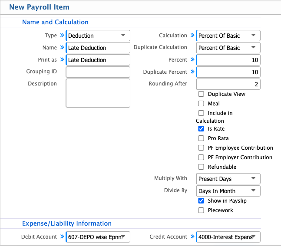Click the required-field arrow beside Name
This screenshot has height=246, width=281.
pyautogui.click(x=62, y=47)
